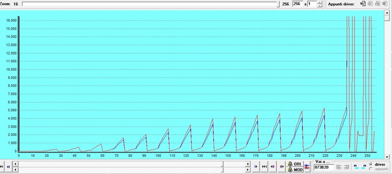Click the step backward arrow icon
The image size is (392, 174).
(8, 167)
